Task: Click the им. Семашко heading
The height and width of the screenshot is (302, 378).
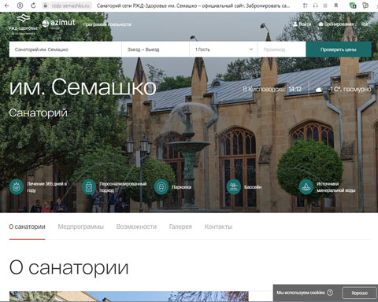Action: 83,87
